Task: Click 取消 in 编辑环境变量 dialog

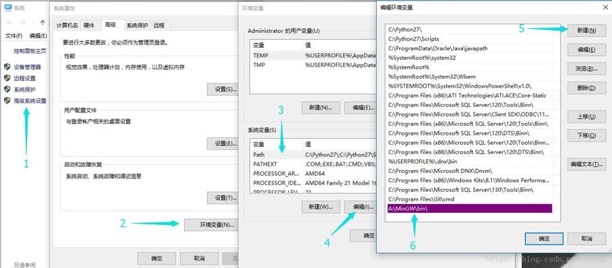Action: 586,239
